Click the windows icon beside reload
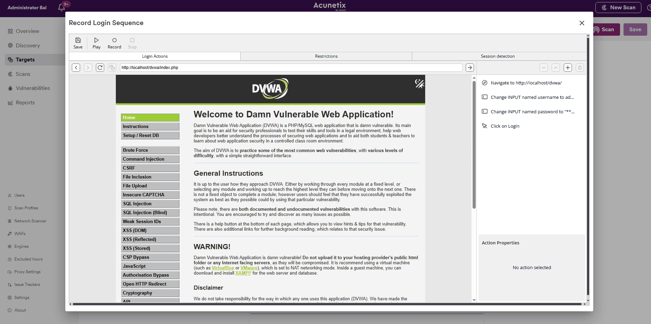The image size is (651, 324). click(x=112, y=68)
